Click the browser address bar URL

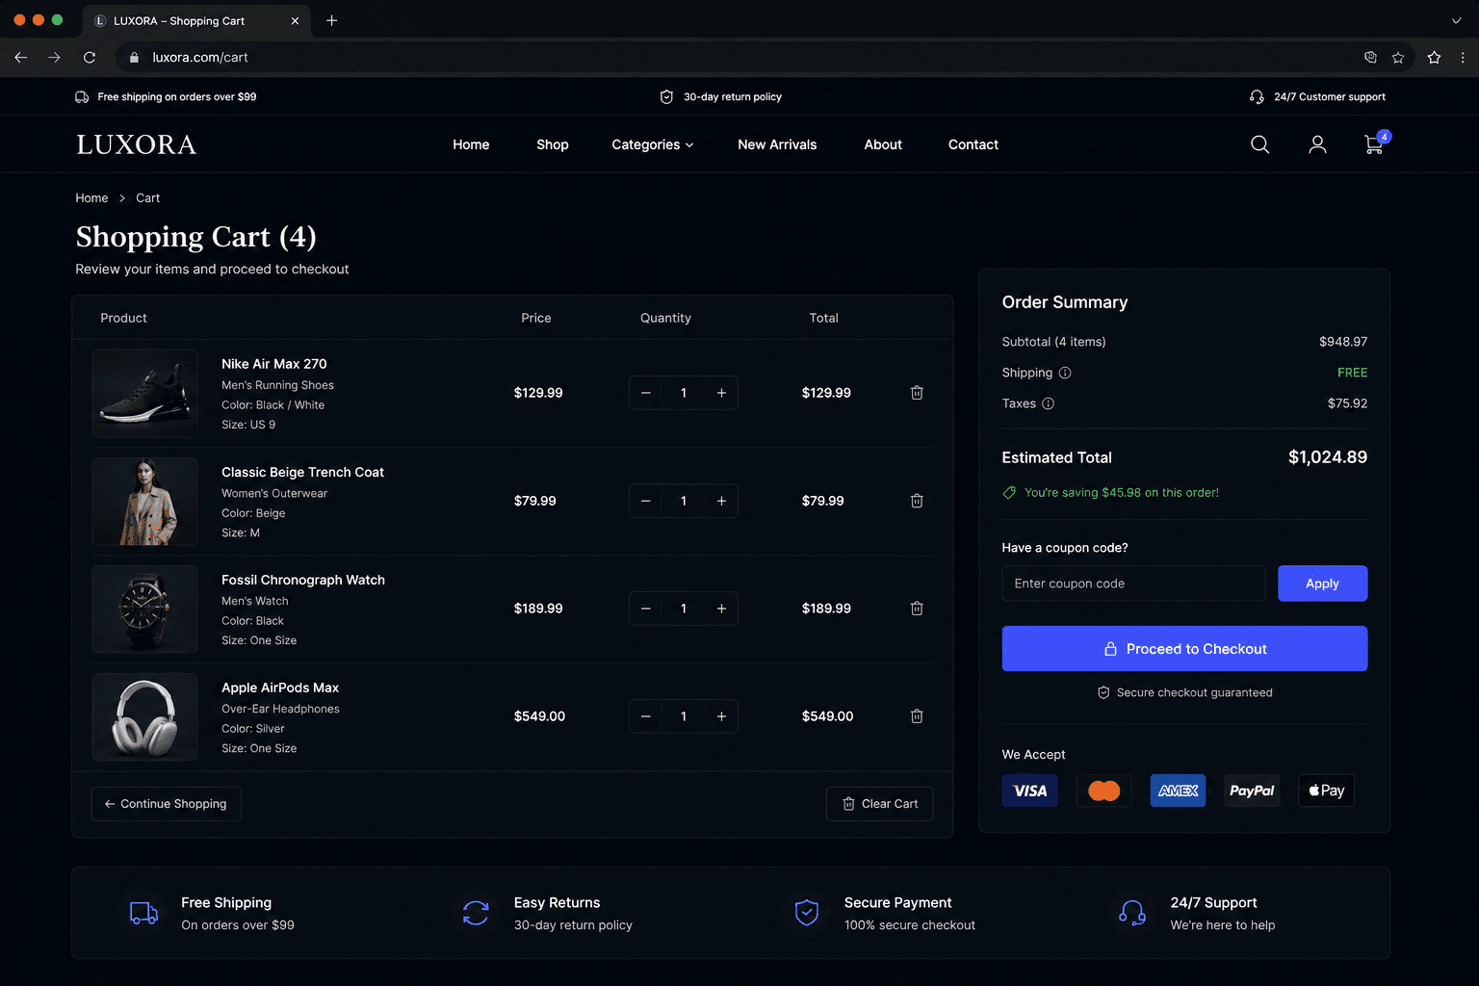click(x=200, y=58)
